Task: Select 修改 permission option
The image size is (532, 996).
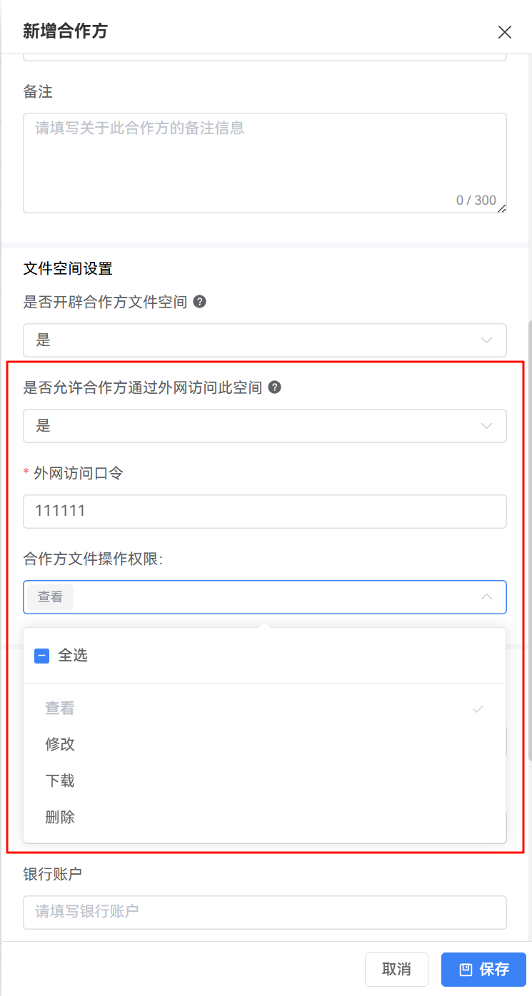Action: 60,744
